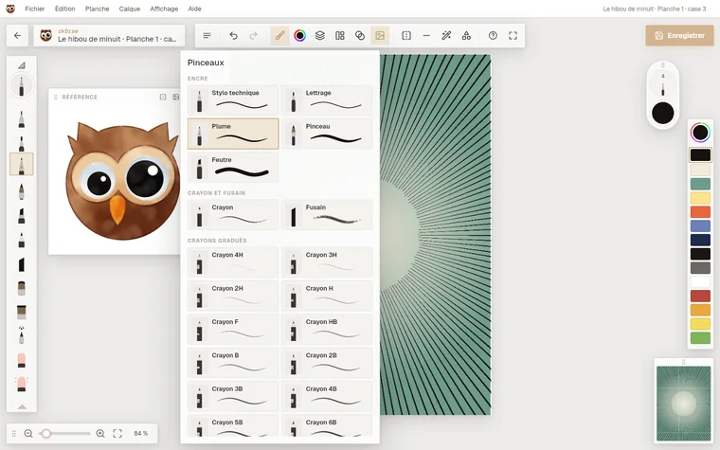Screen dimensions: 720x450
Task: Click the 84 % zoom value
Action: coord(140,434)
